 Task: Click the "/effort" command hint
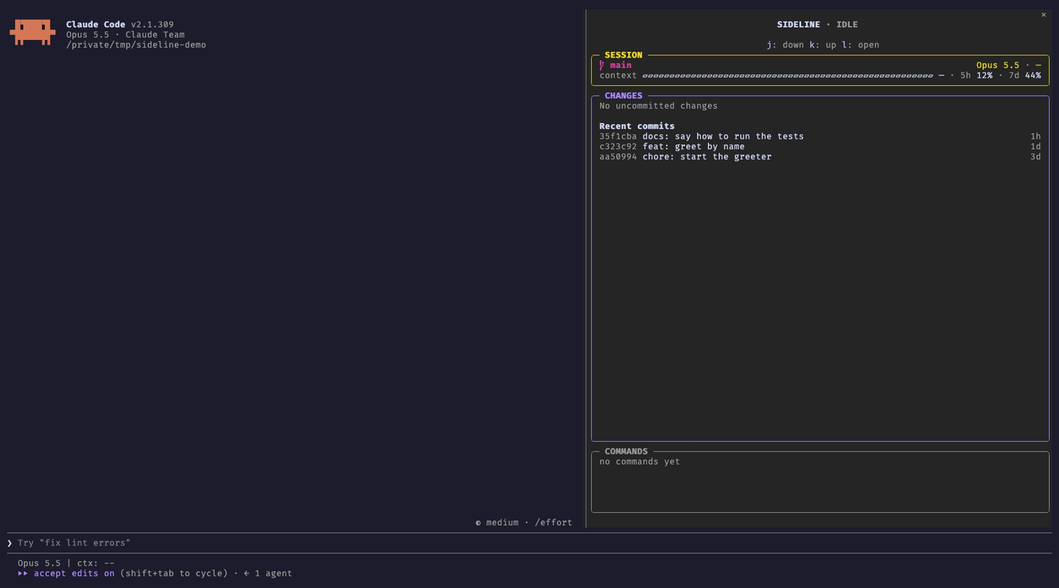(x=553, y=523)
